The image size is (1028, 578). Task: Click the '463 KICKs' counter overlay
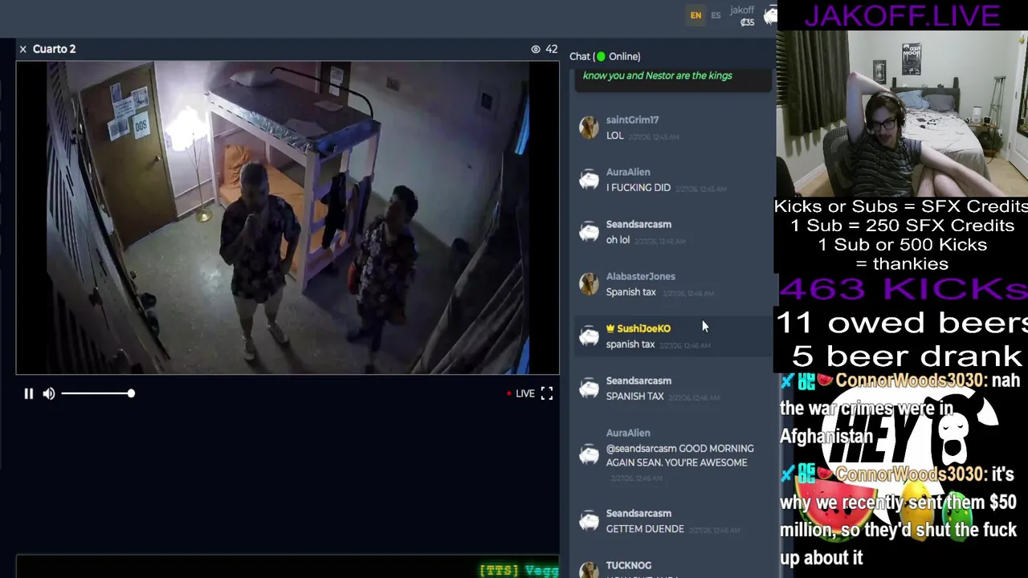903,289
